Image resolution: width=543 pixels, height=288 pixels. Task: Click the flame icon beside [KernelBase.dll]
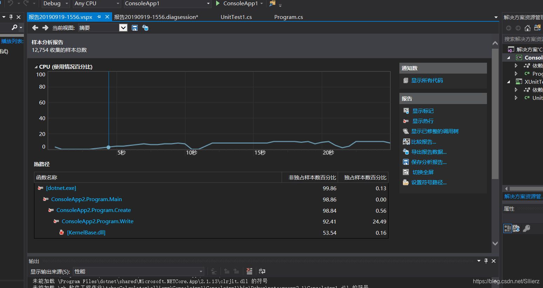pos(62,232)
